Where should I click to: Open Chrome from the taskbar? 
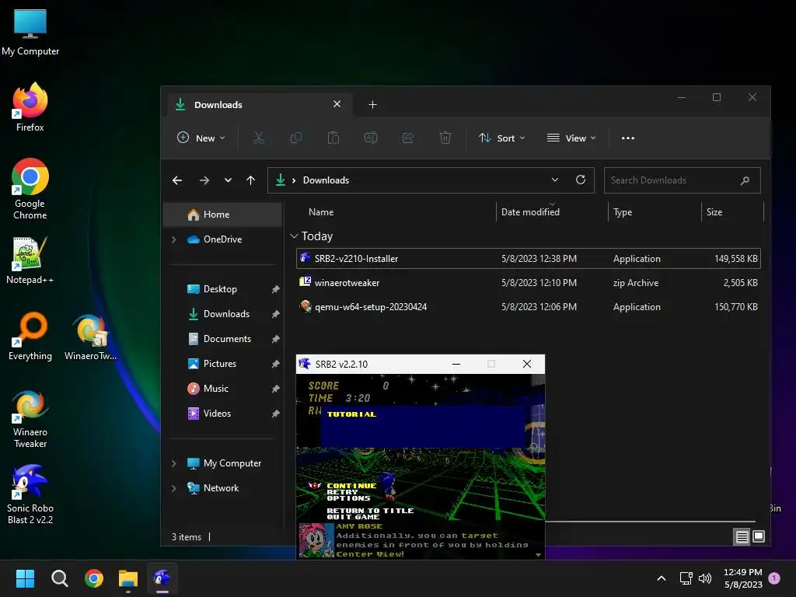pyautogui.click(x=94, y=578)
